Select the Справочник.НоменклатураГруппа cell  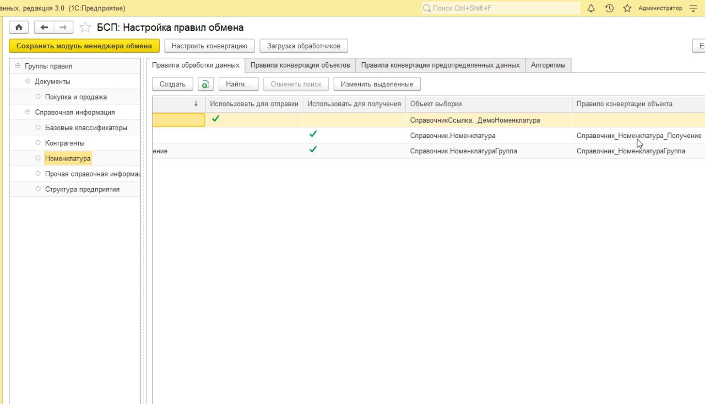489,151
